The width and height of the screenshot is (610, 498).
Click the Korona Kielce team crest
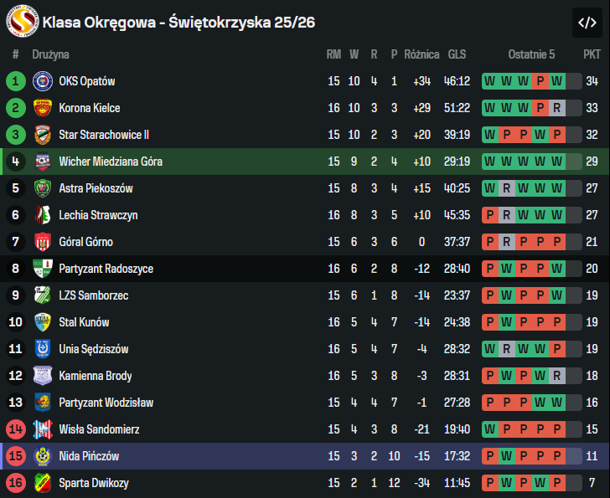pyautogui.click(x=43, y=108)
